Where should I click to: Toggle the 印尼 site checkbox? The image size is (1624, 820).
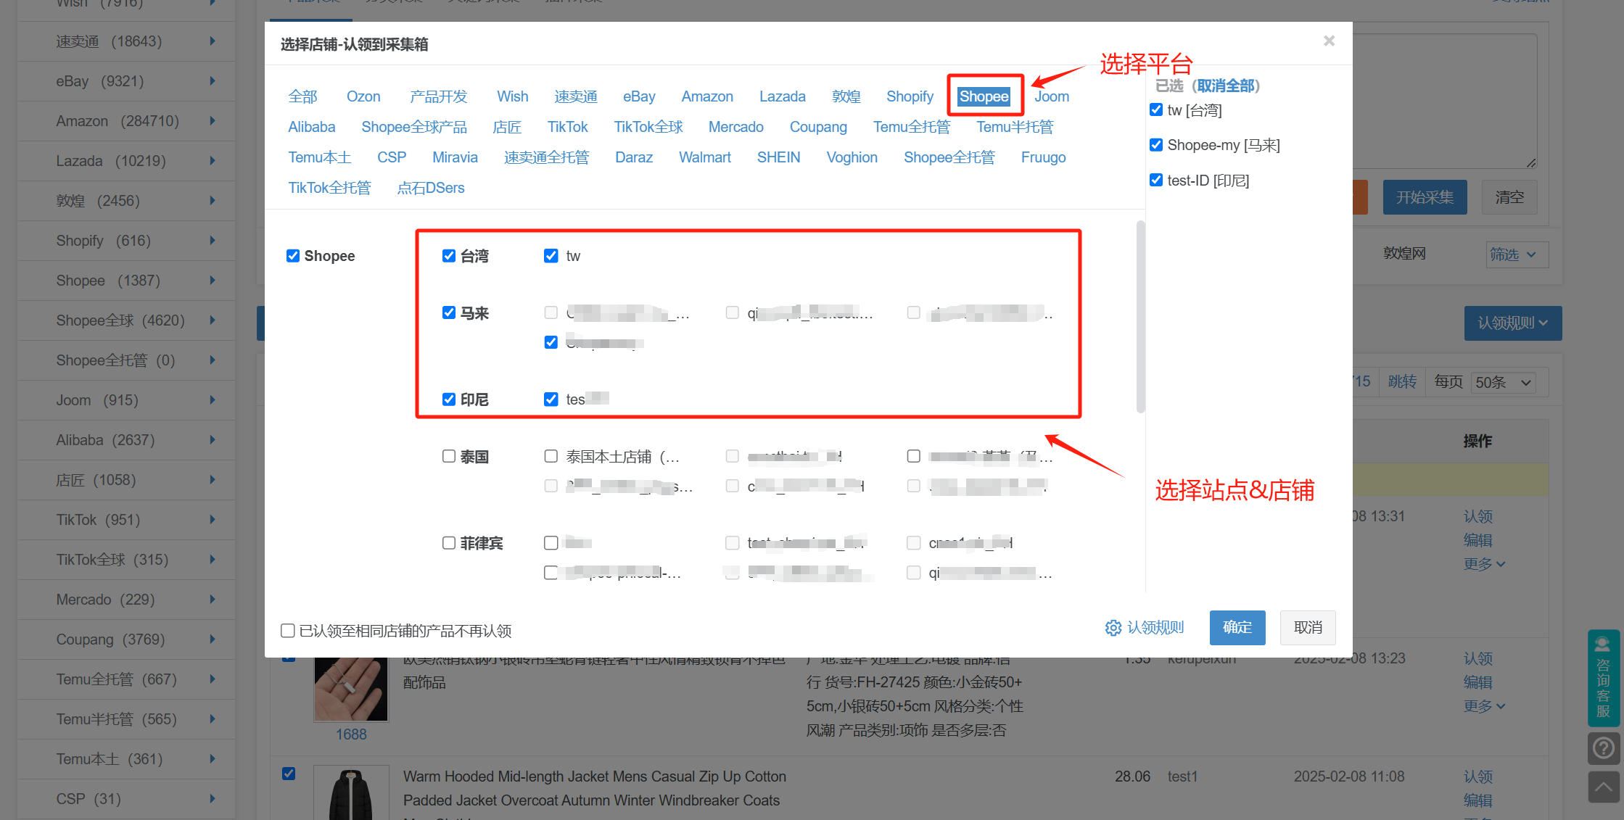pyautogui.click(x=449, y=399)
